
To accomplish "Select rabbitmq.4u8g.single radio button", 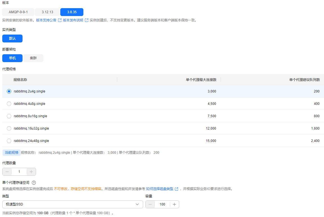I will [x=9, y=104].
